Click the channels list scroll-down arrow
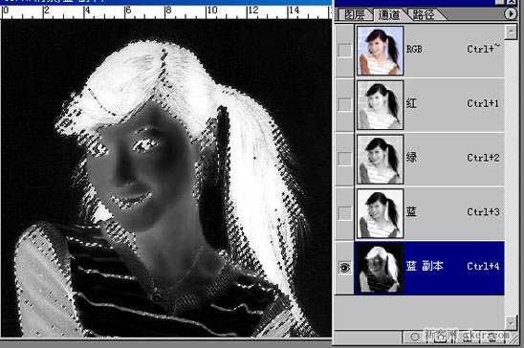 [511, 322]
